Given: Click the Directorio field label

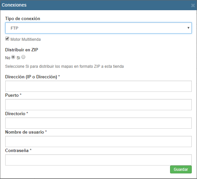Looking at the screenshot, I should (x=15, y=114).
